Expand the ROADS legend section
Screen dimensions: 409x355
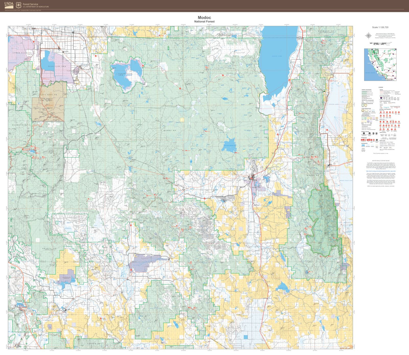click(x=381, y=90)
